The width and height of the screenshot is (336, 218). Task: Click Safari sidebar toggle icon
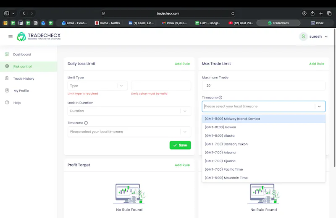tap(7, 13)
